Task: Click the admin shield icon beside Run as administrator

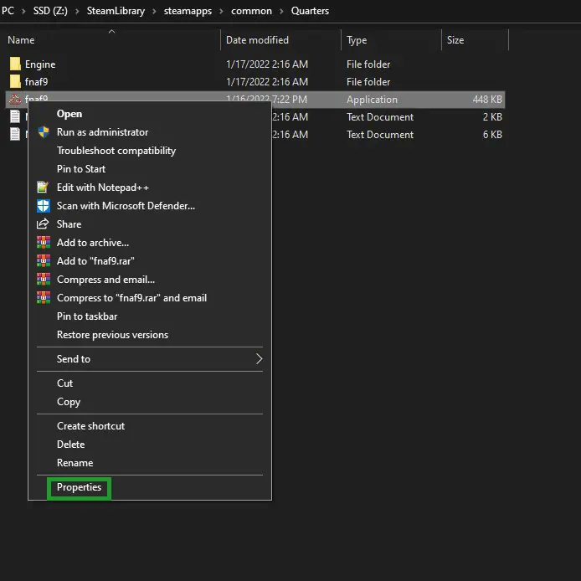Action: click(x=44, y=132)
